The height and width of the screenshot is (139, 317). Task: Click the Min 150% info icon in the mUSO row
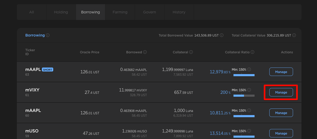pos(249,131)
